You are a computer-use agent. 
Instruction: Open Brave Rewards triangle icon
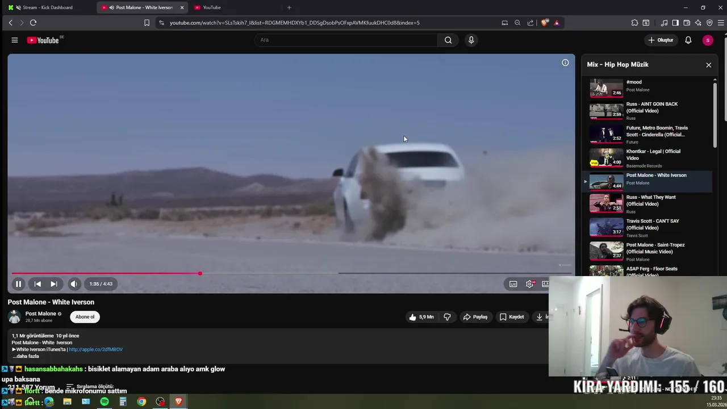tap(557, 23)
